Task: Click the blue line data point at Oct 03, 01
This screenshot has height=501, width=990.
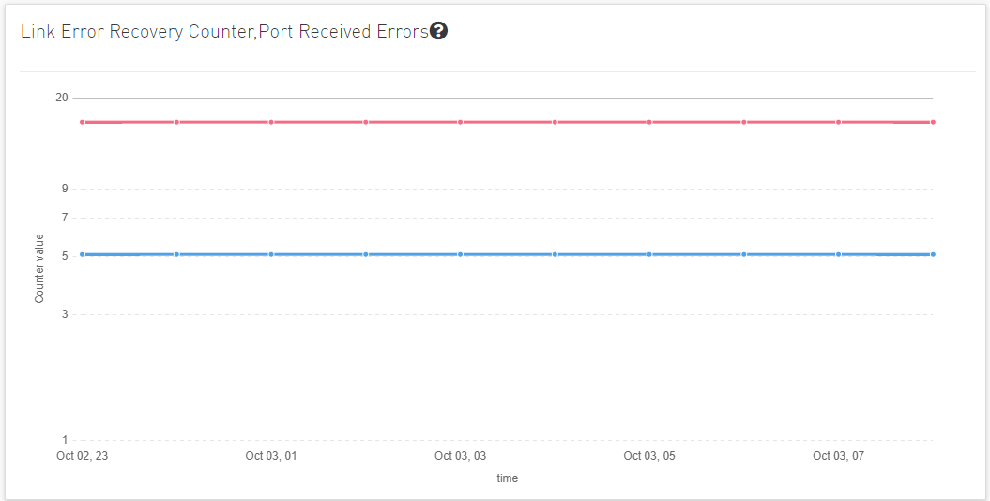Action: 271,254
